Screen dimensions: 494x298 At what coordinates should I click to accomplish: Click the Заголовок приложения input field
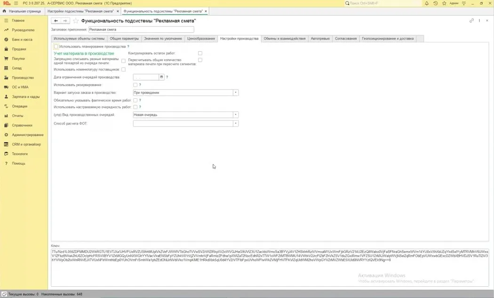point(141,30)
